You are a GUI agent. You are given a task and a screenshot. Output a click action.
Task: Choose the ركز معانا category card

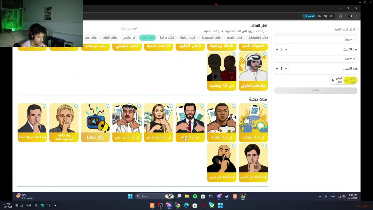tap(95, 123)
